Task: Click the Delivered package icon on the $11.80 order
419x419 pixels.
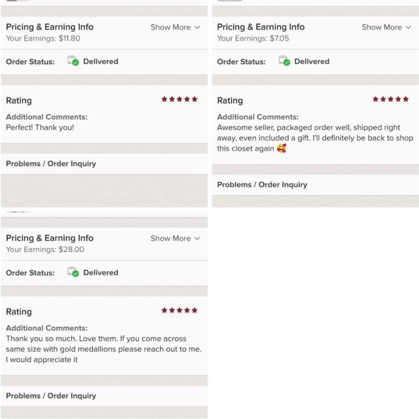Action: [x=73, y=61]
